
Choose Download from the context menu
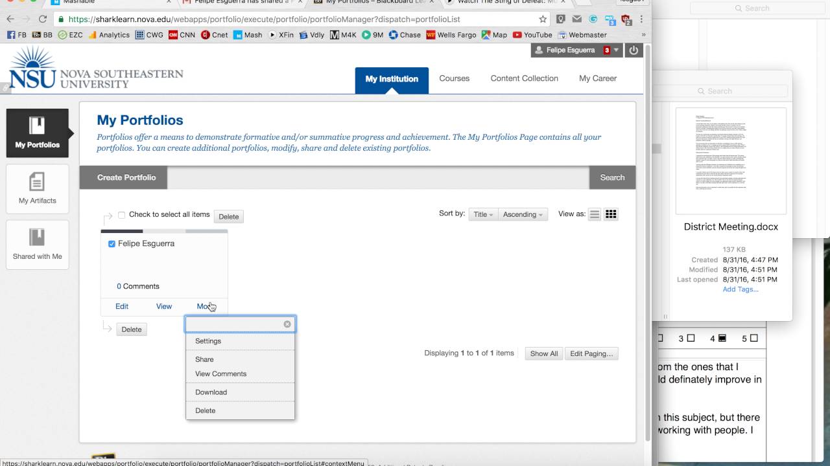click(x=211, y=392)
